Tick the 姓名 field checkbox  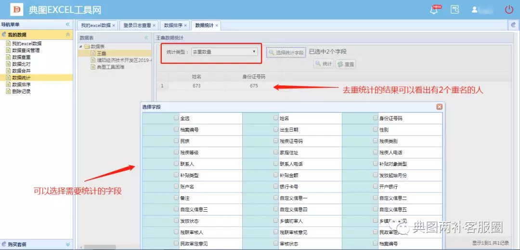point(276,118)
